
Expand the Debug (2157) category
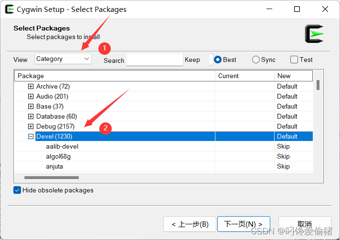pyautogui.click(x=31, y=127)
